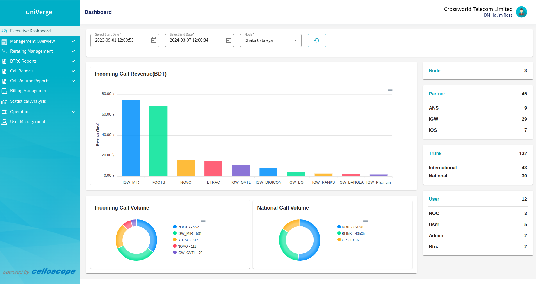Click the BTRAC revenue bar
536x284 pixels.
(213, 168)
